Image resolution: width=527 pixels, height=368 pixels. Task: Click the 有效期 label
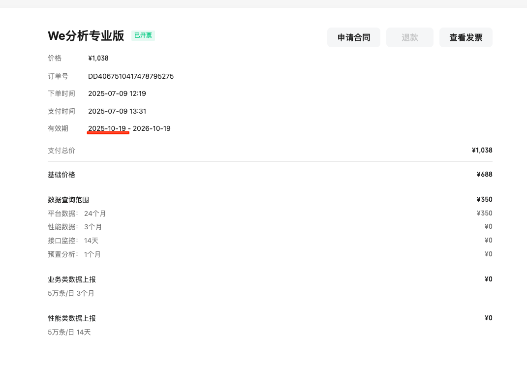point(58,128)
